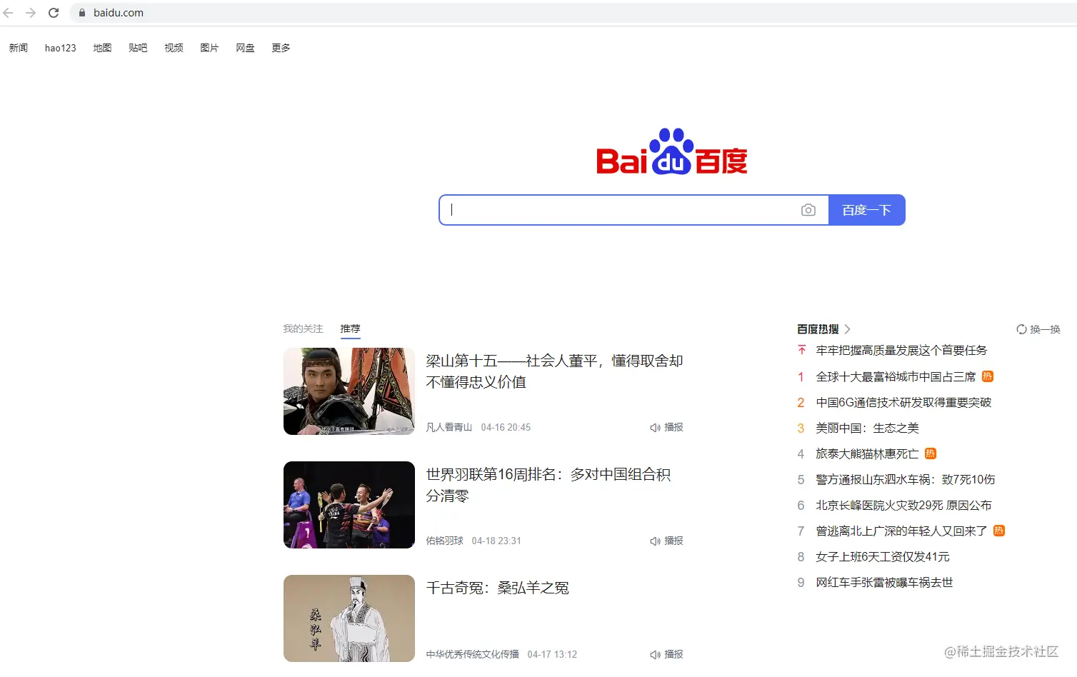The width and height of the screenshot is (1077, 677).
Task: Click the timestamp 04-17 13:12
Action: (552, 654)
